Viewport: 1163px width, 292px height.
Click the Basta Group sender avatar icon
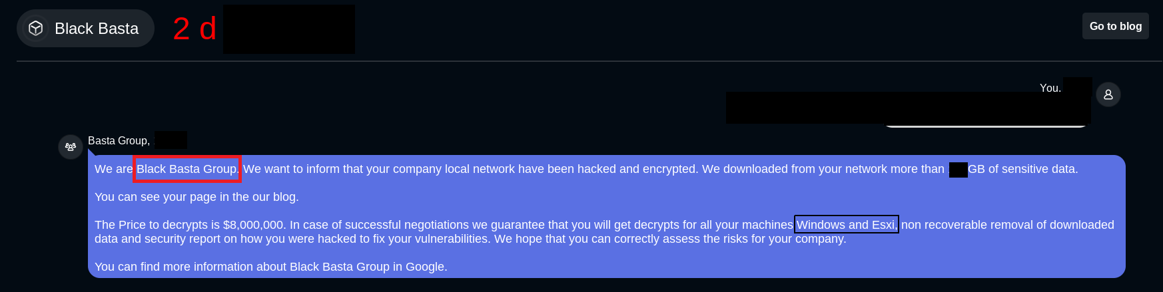pos(71,147)
